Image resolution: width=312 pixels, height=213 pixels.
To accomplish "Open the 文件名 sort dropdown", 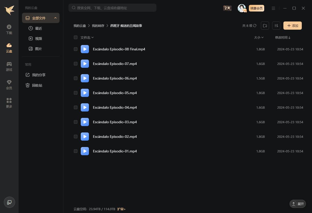I will tap(87, 38).
